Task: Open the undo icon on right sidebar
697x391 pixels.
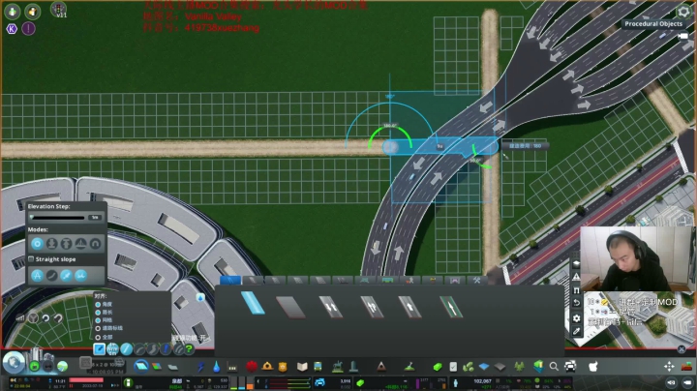Action: 577,303
